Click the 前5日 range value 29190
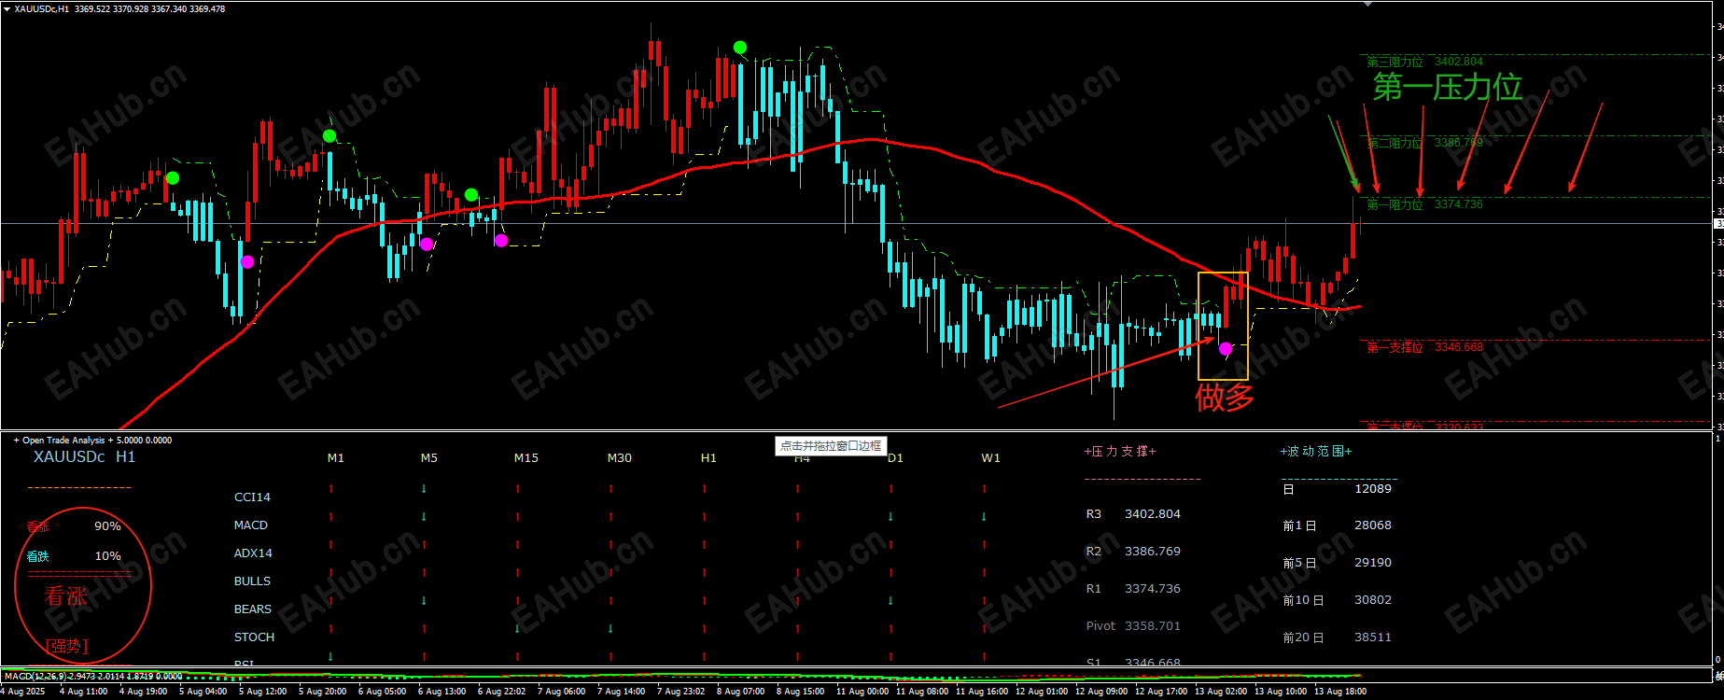 (1373, 563)
